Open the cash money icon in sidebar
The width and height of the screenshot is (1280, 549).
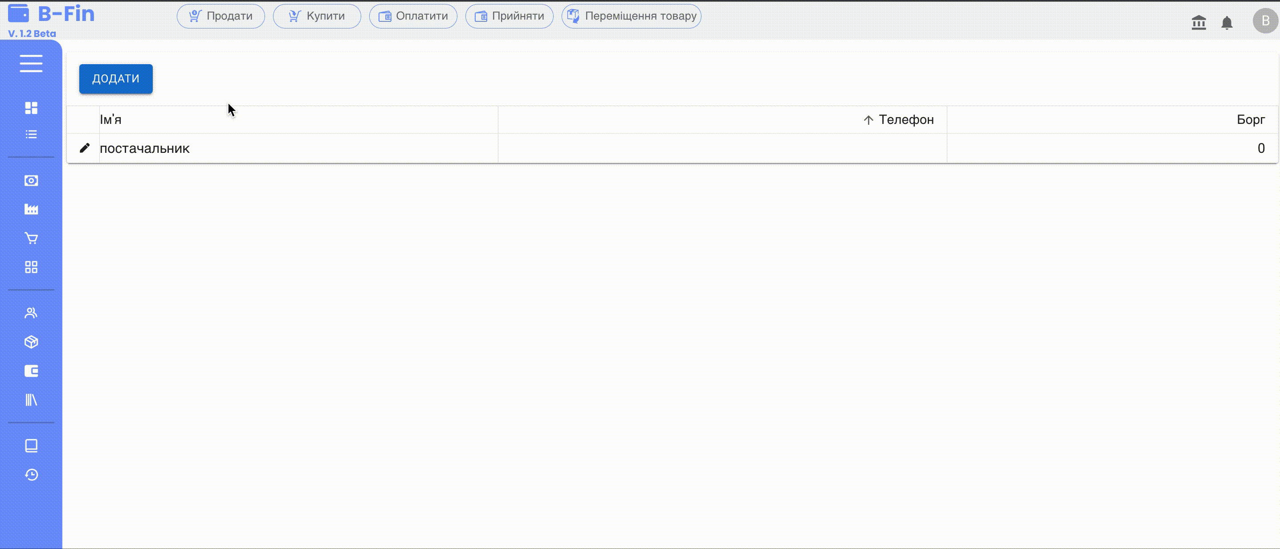(31, 180)
